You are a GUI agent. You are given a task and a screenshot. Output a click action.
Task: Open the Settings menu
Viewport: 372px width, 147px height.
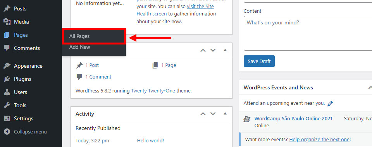point(24,118)
